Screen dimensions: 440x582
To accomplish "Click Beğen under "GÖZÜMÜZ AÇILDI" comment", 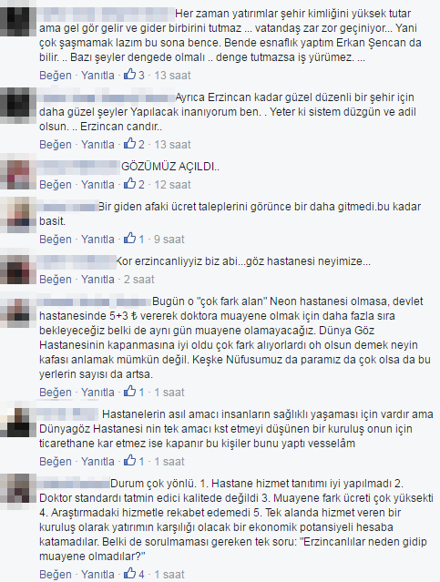I will [56, 185].
